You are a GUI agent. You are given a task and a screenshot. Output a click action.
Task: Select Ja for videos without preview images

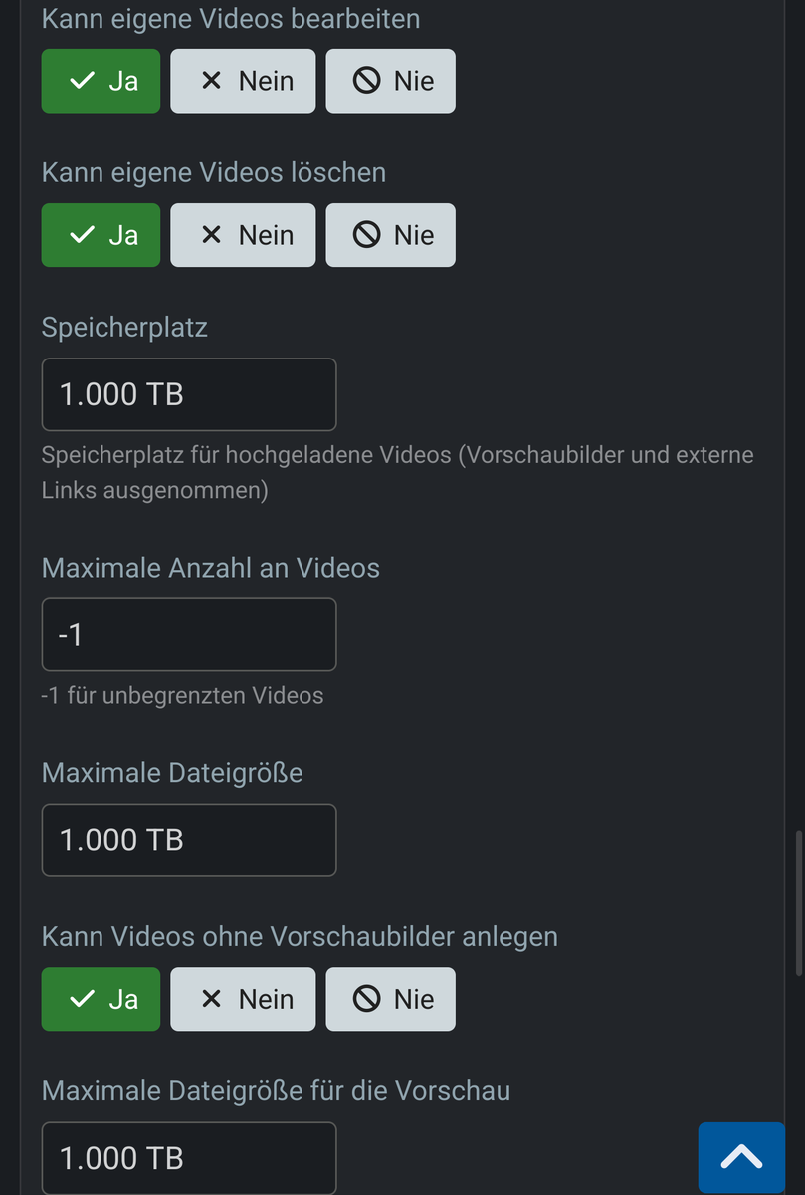pyautogui.click(x=101, y=999)
